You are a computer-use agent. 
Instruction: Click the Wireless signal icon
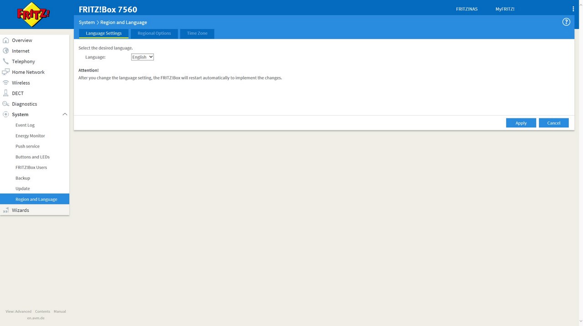point(6,82)
